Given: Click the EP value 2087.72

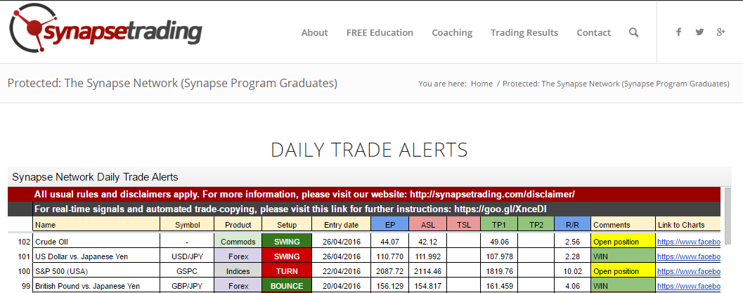Looking at the screenshot, I should point(390,272).
